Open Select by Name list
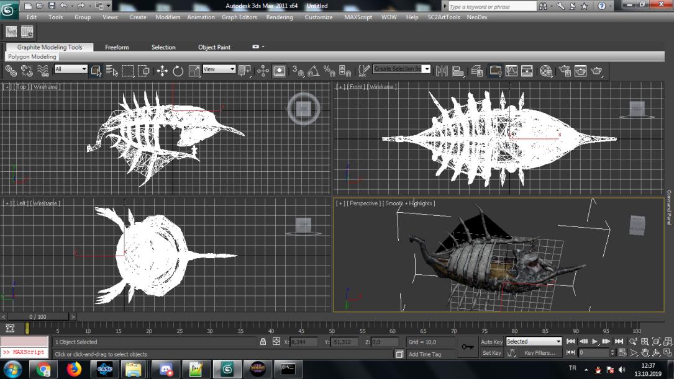 (x=112, y=71)
